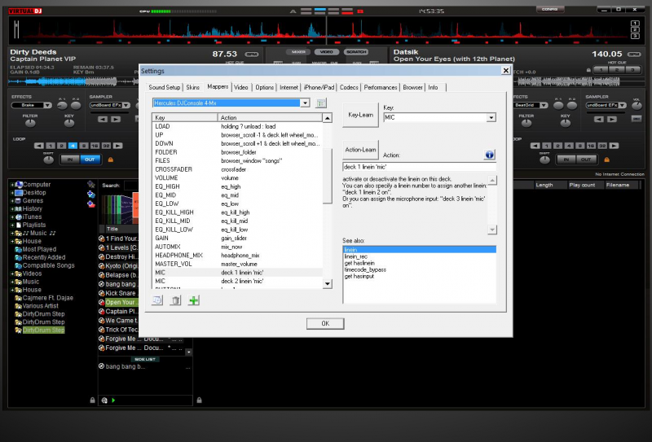Click the trash delete mapping icon
This screenshot has height=442, width=652.
[175, 300]
